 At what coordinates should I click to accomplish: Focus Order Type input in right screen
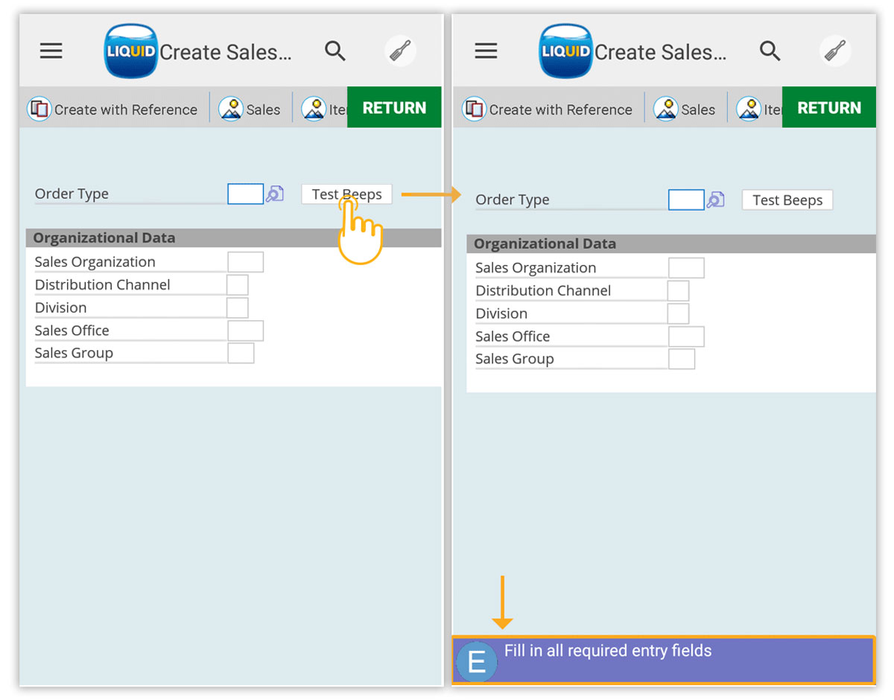pyautogui.click(x=686, y=200)
